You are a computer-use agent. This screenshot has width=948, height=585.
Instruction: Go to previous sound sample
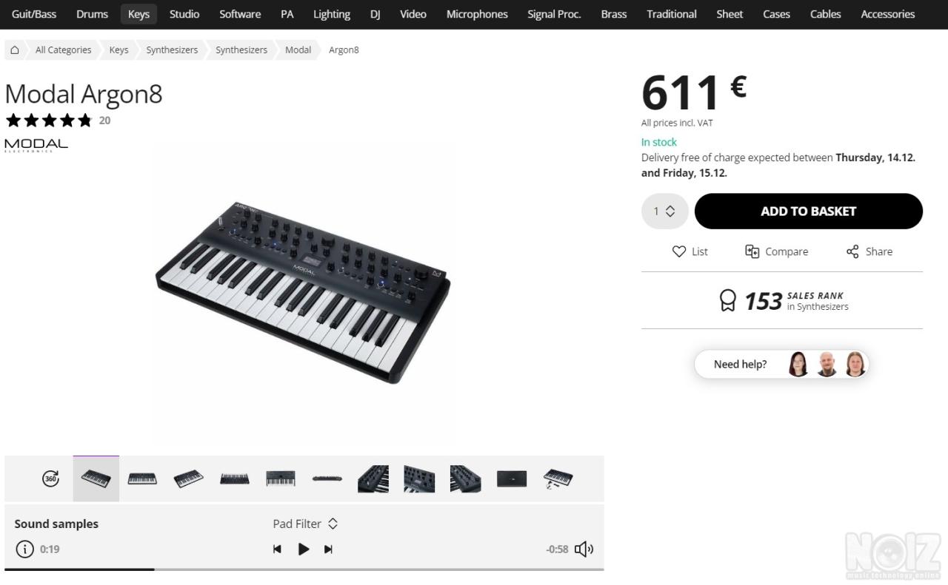[x=277, y=549]
